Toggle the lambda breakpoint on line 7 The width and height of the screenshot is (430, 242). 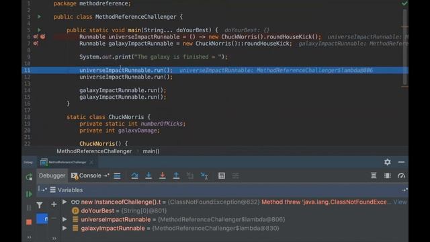36,43
